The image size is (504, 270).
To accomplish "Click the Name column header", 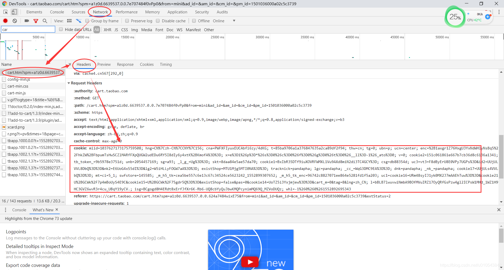I will pos(33,64).
